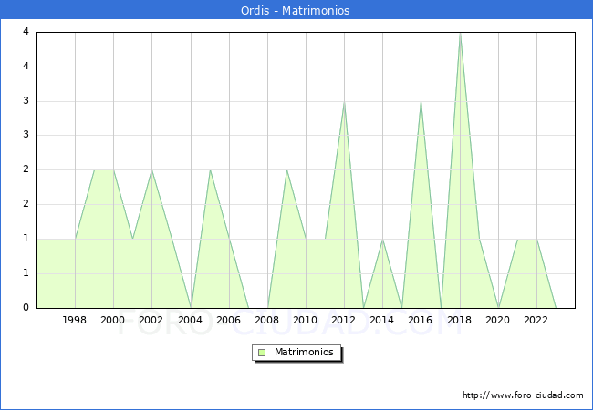The width and height of the screenshot is (593, 410).
Task: Click the 2006 x-axis label
Action: [x=228, y=320]
